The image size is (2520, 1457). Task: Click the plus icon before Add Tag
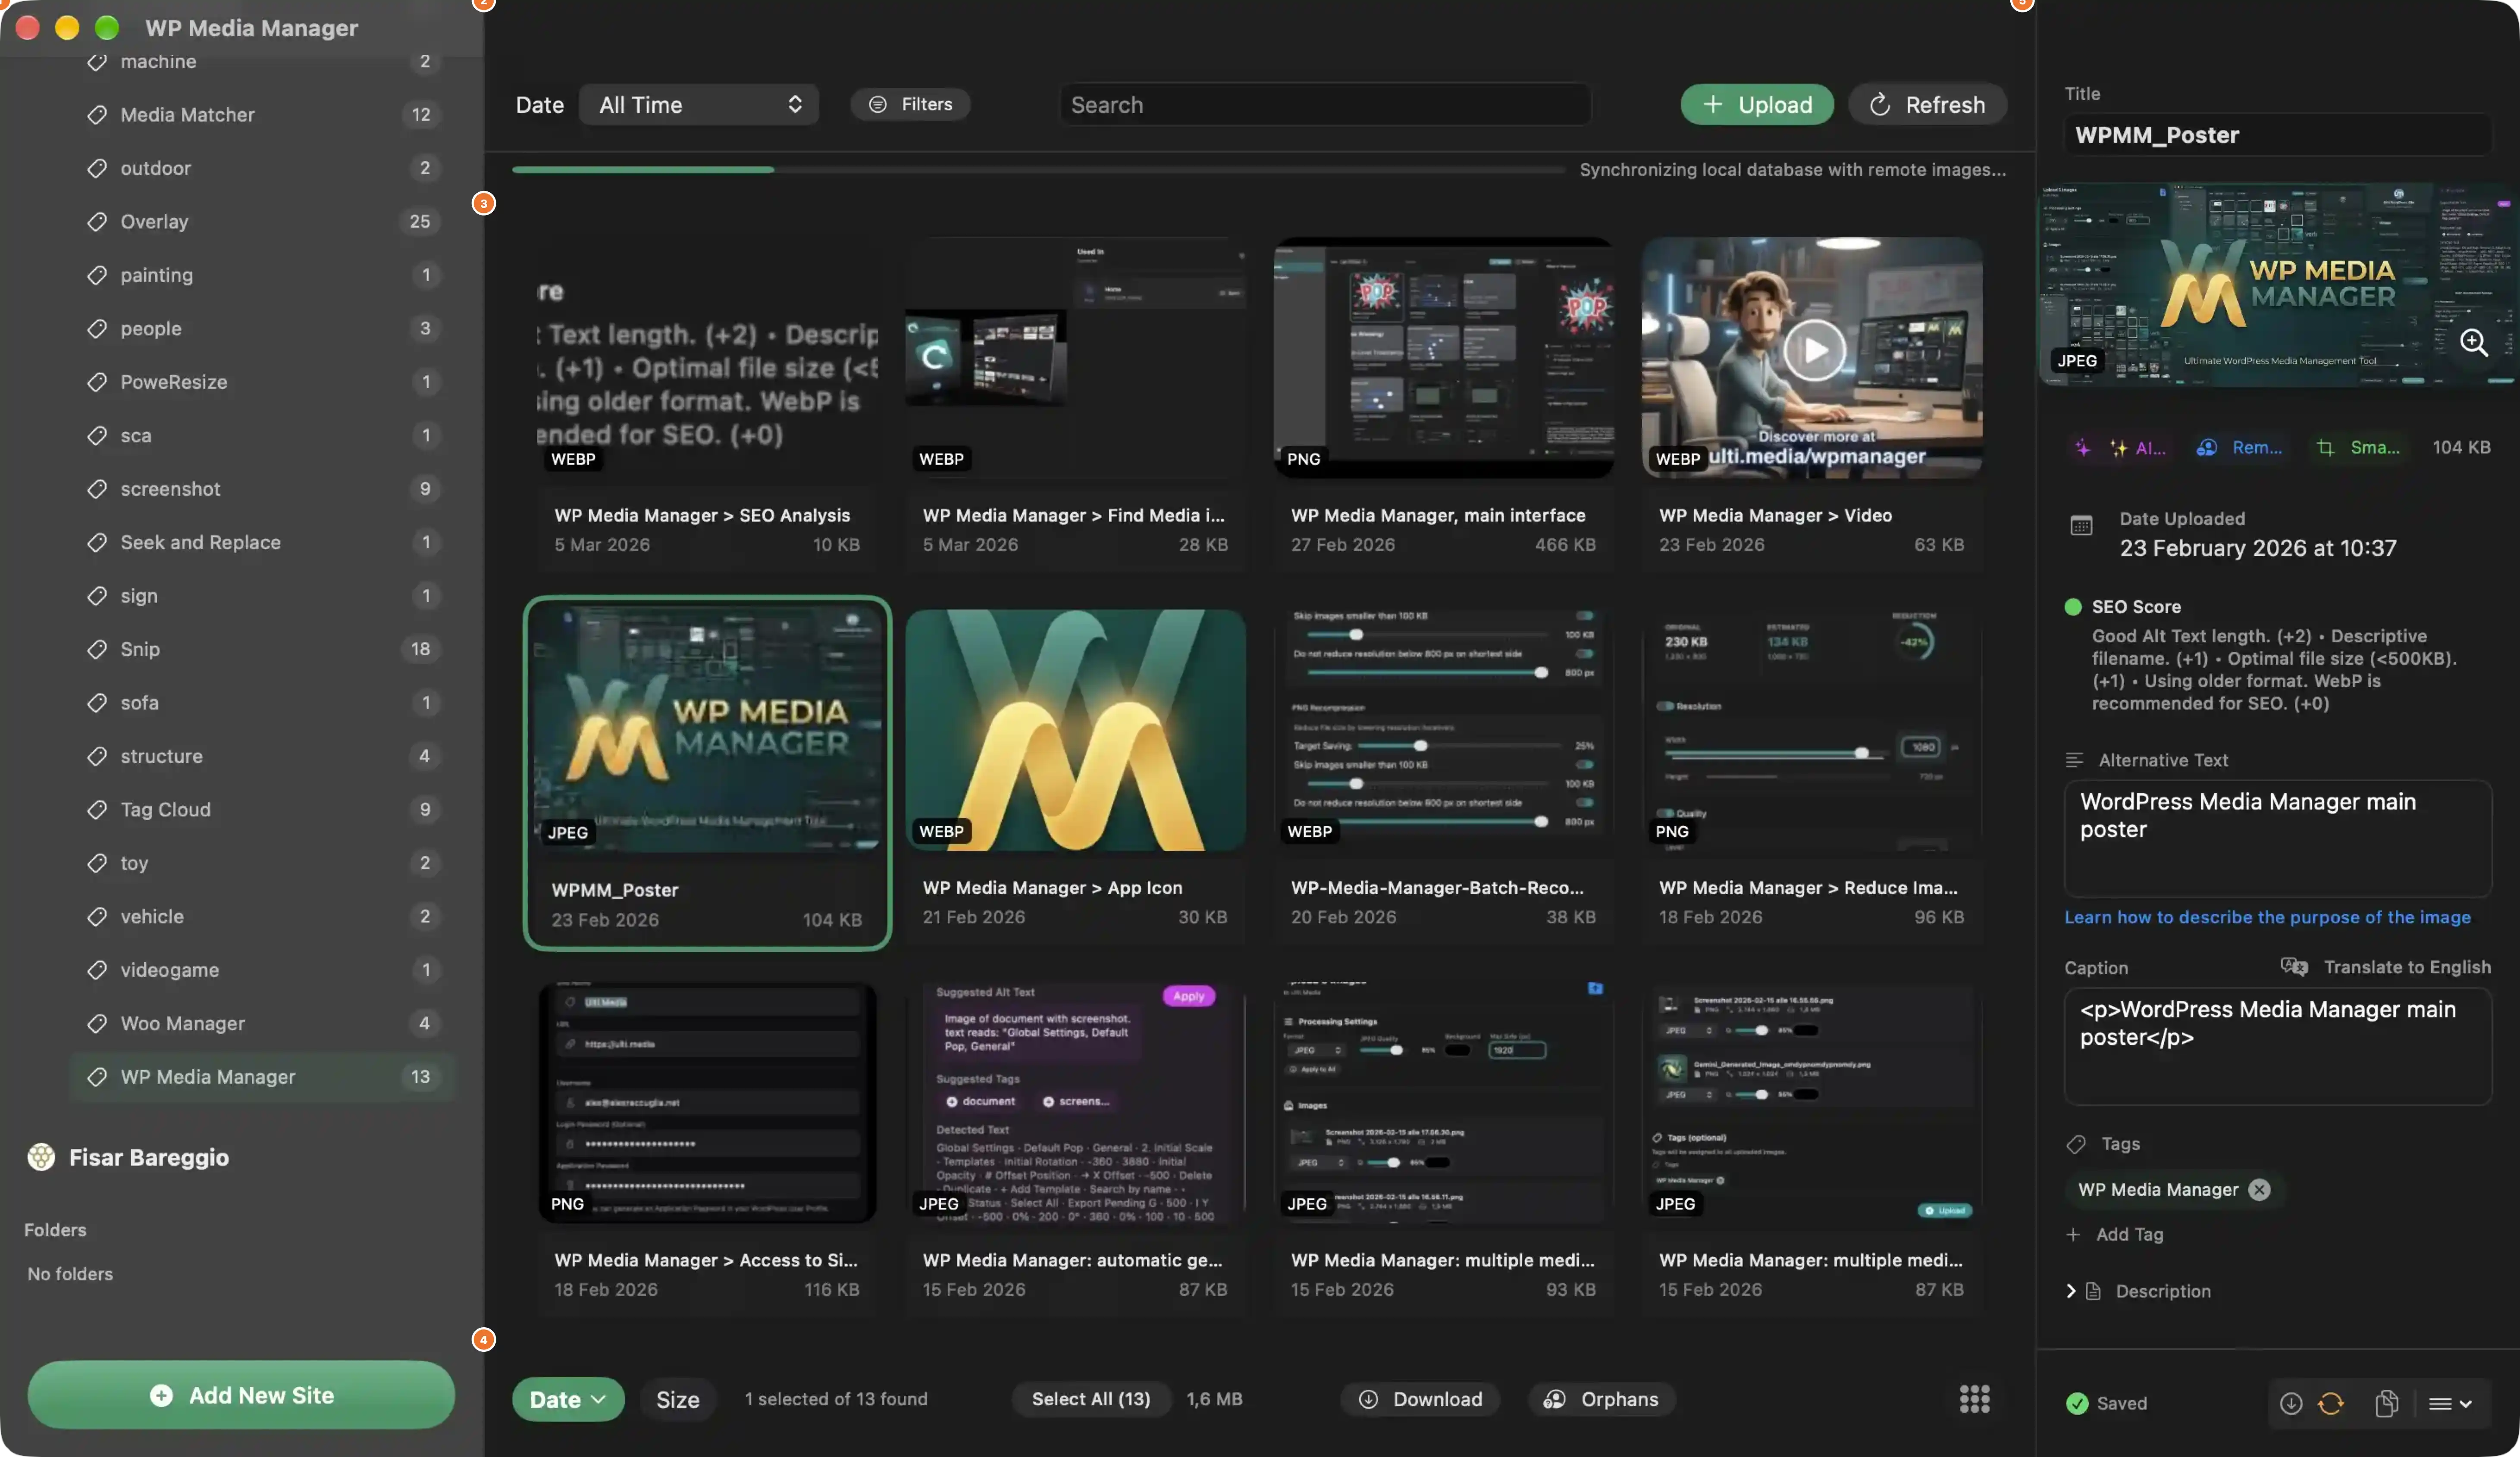[2073, 1234]
